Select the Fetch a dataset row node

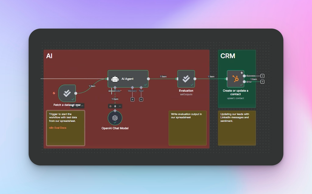pos(67,93)
